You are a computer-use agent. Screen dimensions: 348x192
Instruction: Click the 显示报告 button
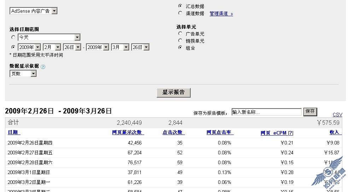(x=173, y=92)
